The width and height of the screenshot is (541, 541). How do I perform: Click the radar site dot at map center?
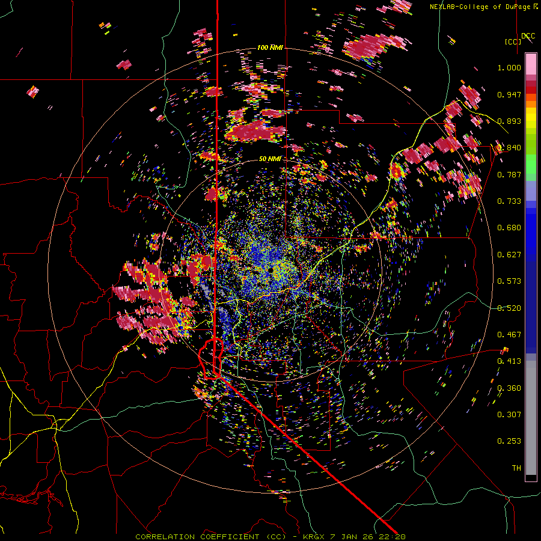click(272, 270)
